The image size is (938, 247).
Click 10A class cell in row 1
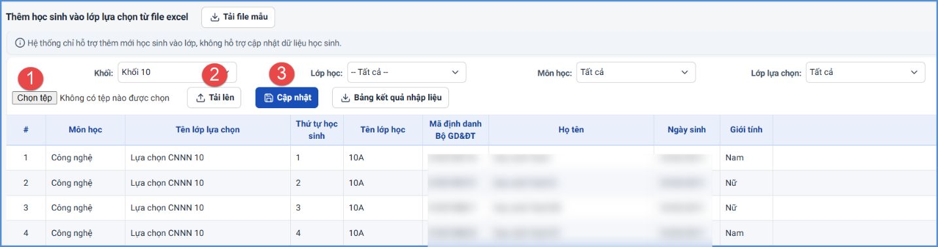coord(383,158)
